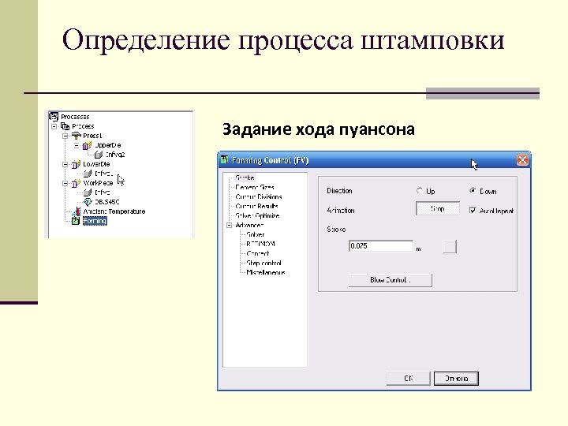568x426 pixels.
Task: Toggle the Auto Repeat checkbox
Action: (473, 210)
